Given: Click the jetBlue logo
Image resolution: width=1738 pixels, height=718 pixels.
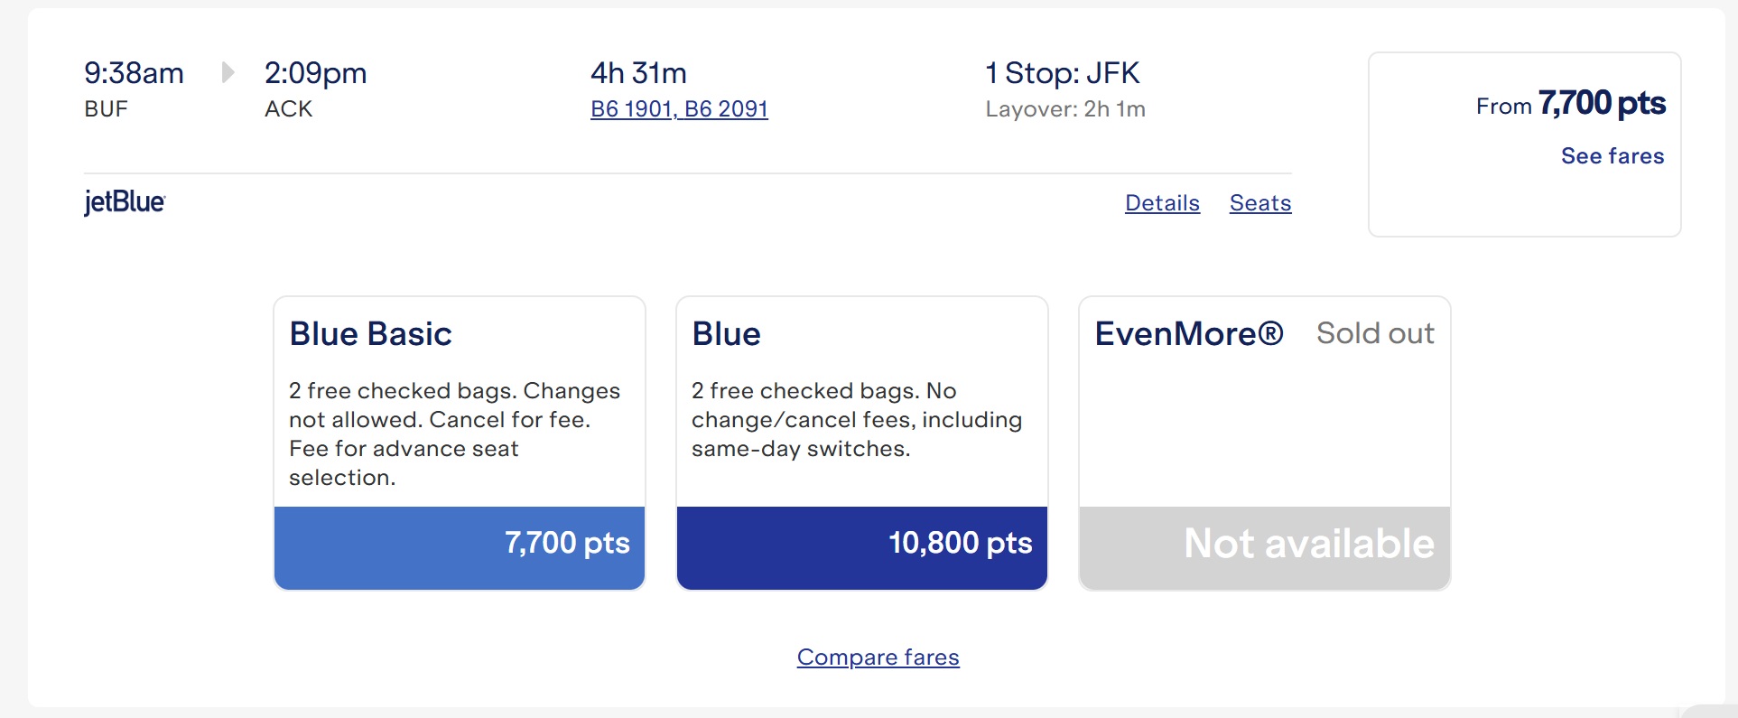Looking at the screenshot, I should coord(125,202).
